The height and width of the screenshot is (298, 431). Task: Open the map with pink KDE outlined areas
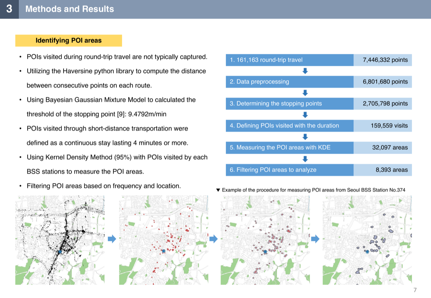point(265,240)
